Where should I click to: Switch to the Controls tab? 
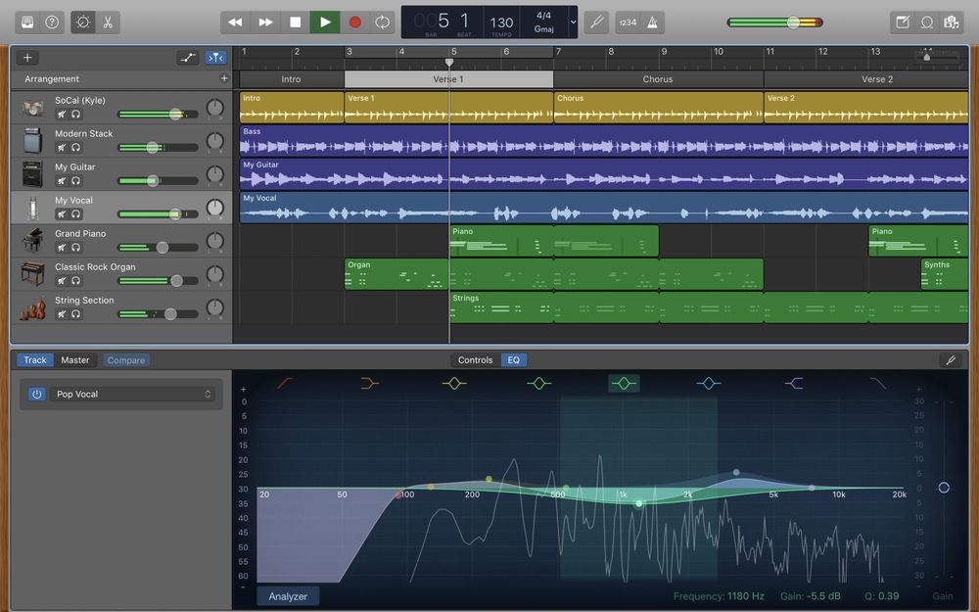click(x=475, y=360)
